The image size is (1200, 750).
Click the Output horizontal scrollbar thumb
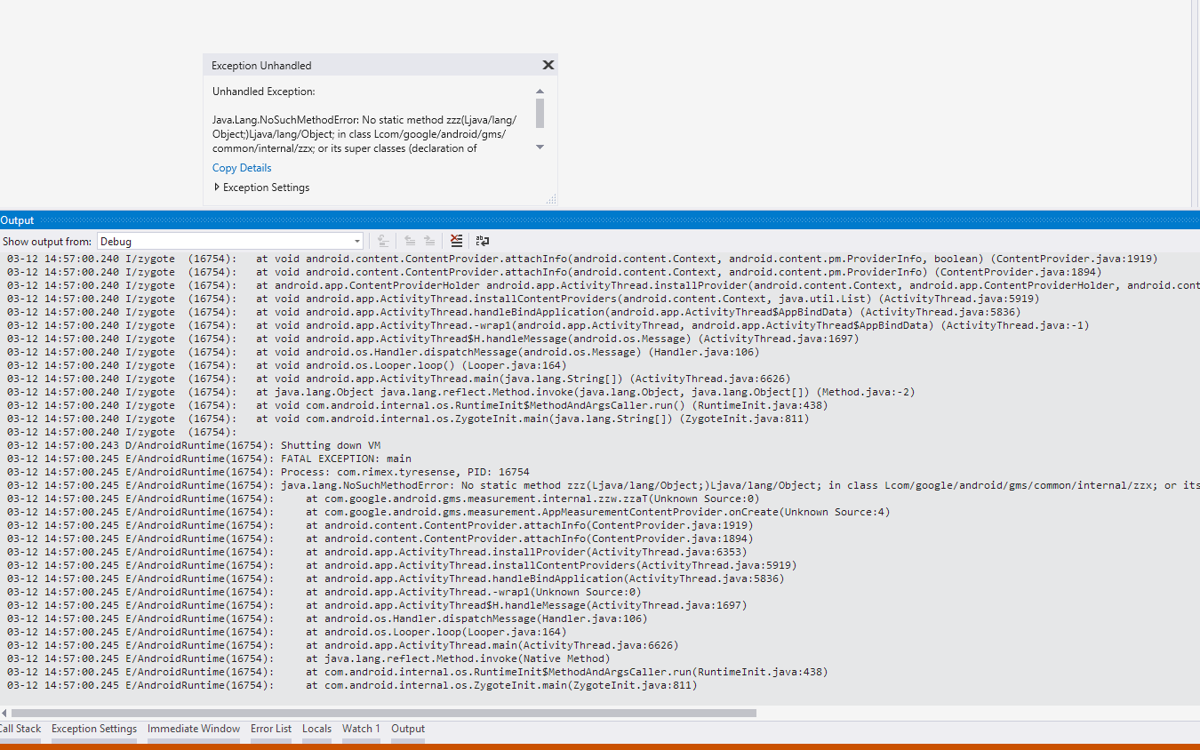[384, 713]
